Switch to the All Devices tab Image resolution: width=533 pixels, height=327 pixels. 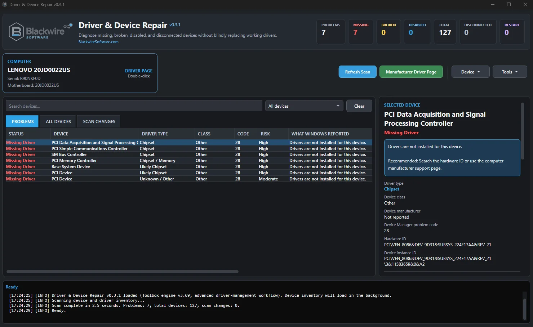coord(58,121)
